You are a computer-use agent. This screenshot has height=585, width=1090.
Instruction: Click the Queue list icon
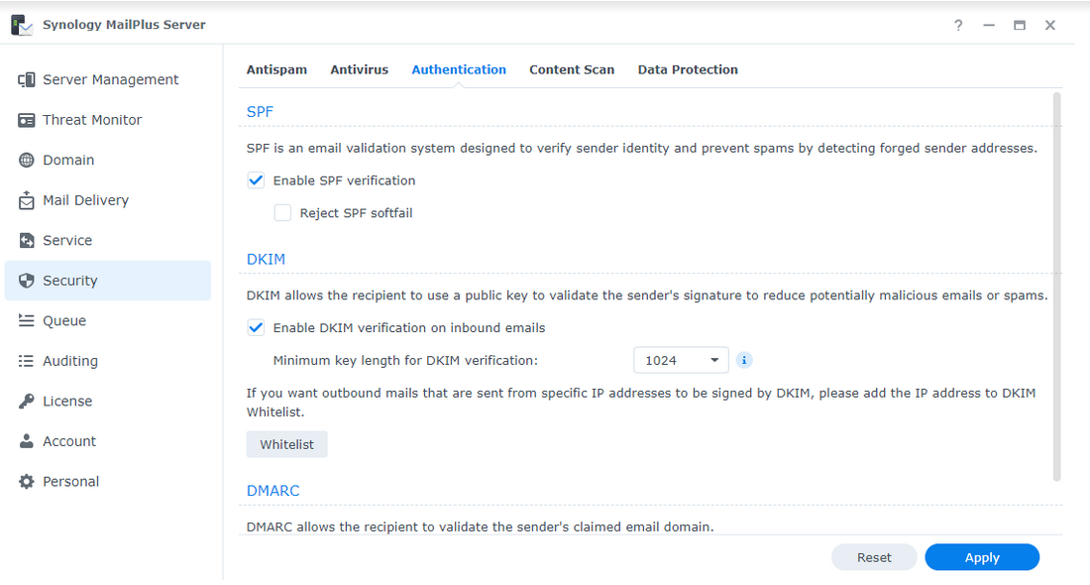tap(27, 320)
